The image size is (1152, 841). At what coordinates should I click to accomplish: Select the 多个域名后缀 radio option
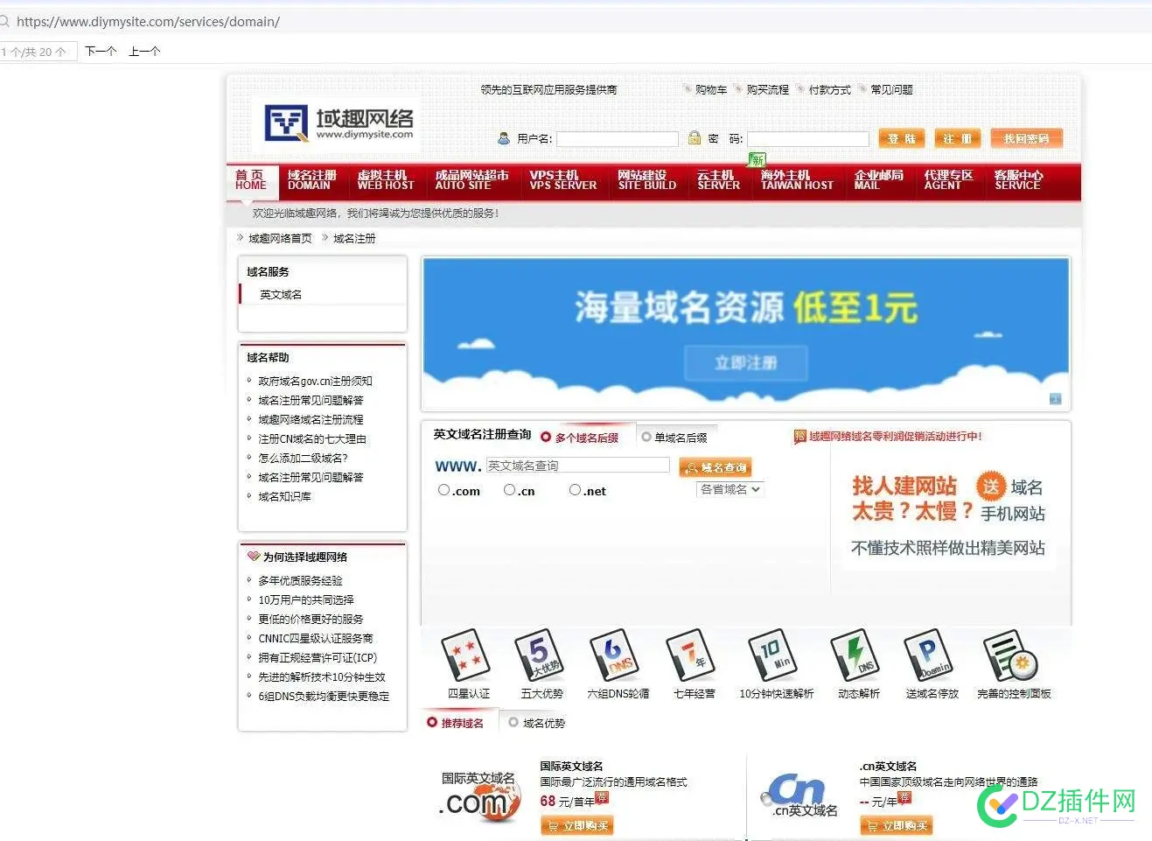pos(546,438)
